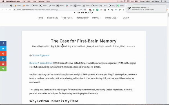Open the teal square extension icon
The image size is (169, 105).
97,10
